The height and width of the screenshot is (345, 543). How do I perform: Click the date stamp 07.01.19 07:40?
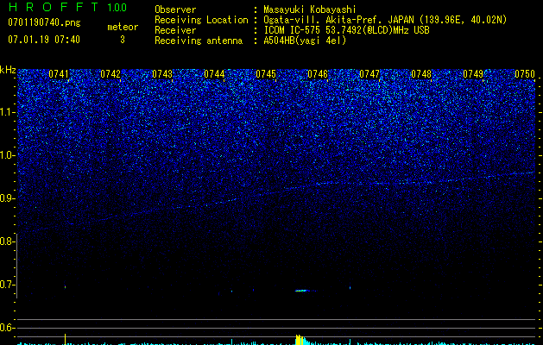point(44,40)
